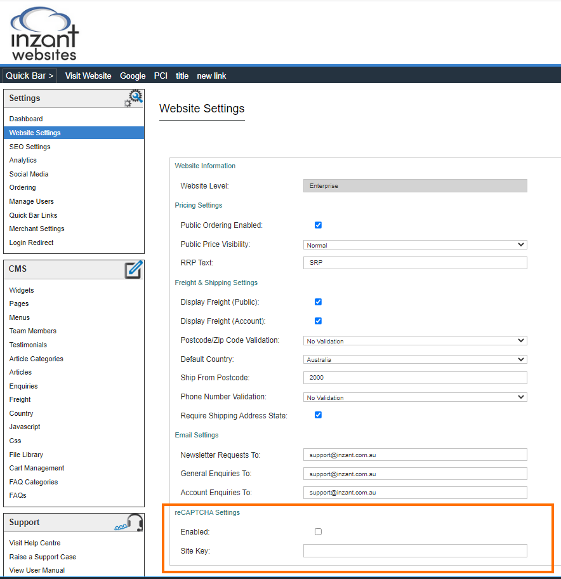Toggle Require Shipping Address State checkbox

pyautogui.click(x=318, y=415)
